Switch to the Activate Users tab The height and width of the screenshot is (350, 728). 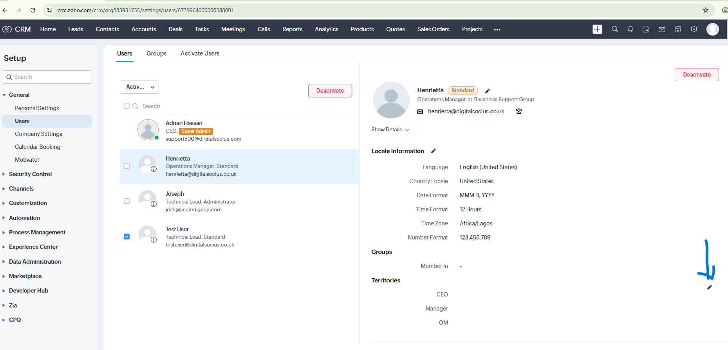pyautogui.click(x=200, y=54)
